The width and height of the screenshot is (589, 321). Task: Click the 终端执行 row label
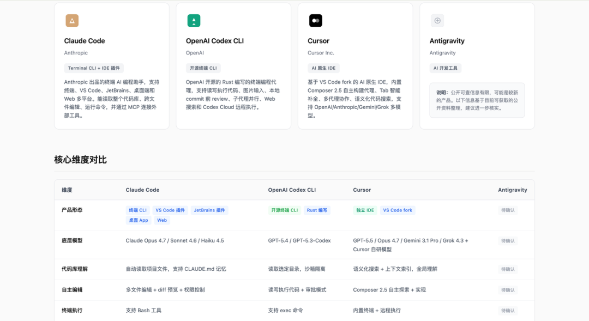72,311
